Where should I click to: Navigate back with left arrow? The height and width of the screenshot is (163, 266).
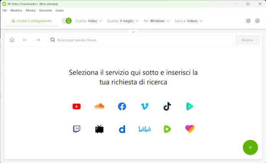pos(25,40)
